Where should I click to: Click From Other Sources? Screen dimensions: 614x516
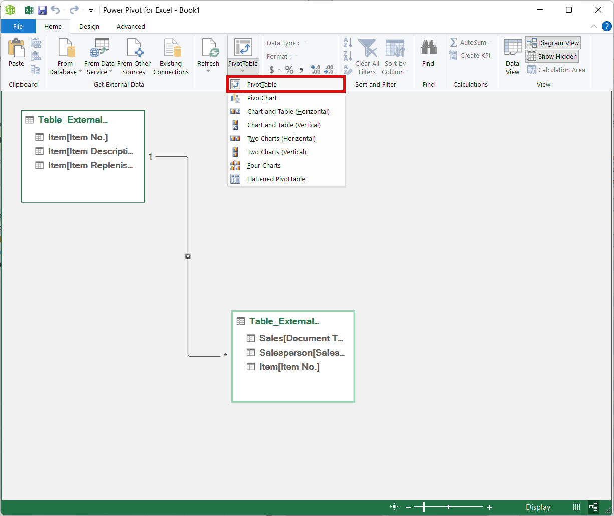pyautogui.click(x=134, y=56)
